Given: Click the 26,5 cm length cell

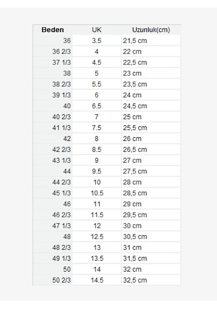Looking at the screenshot, I should click(151, 150).
